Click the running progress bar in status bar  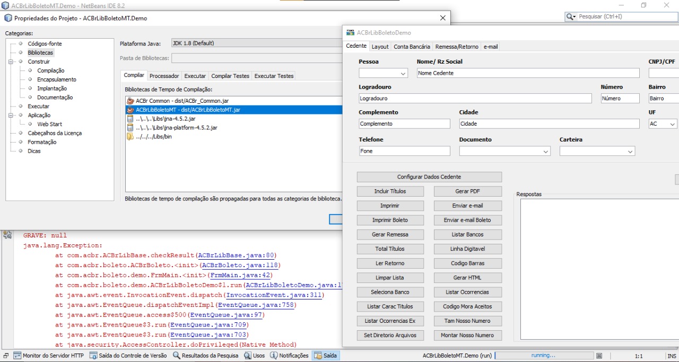[543, 356]
